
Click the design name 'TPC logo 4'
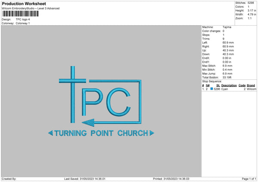(23, 19)
